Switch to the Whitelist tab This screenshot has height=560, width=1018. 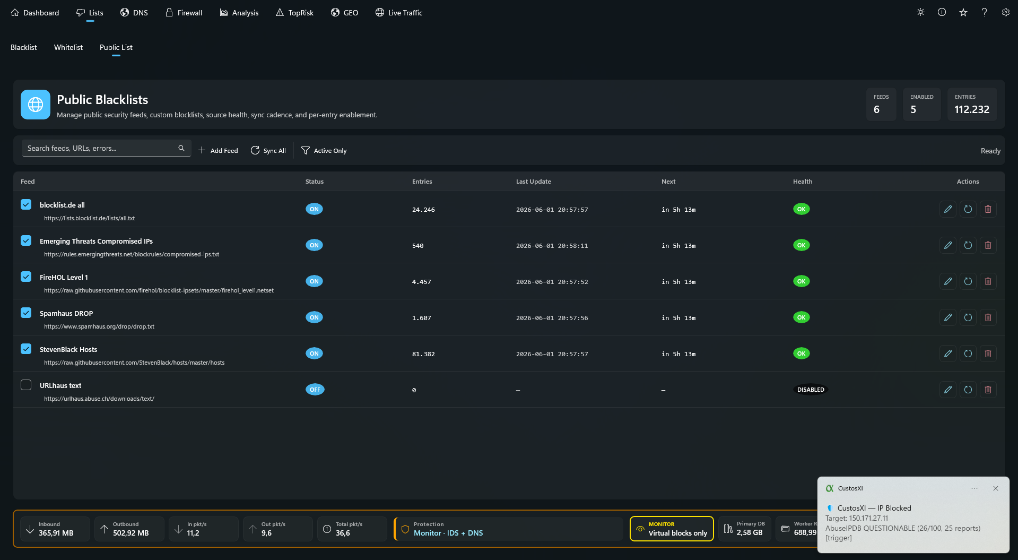[x=68, y=47]
